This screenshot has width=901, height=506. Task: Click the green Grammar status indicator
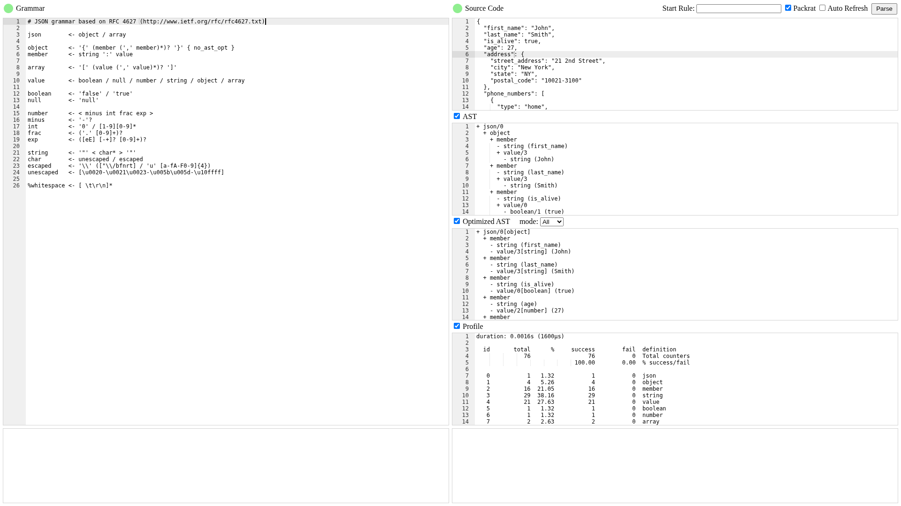point(8,8)
